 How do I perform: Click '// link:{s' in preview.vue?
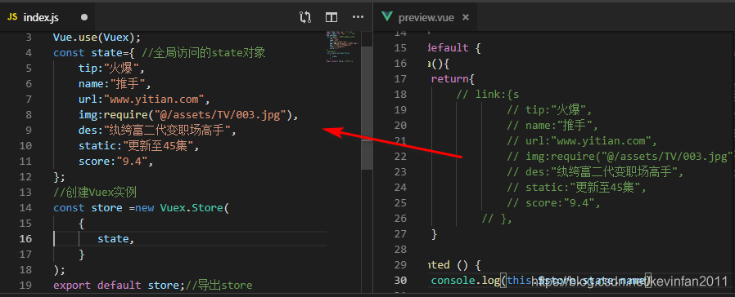point(488,95)
